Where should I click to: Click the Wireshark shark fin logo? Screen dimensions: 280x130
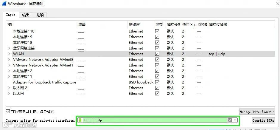4,3
